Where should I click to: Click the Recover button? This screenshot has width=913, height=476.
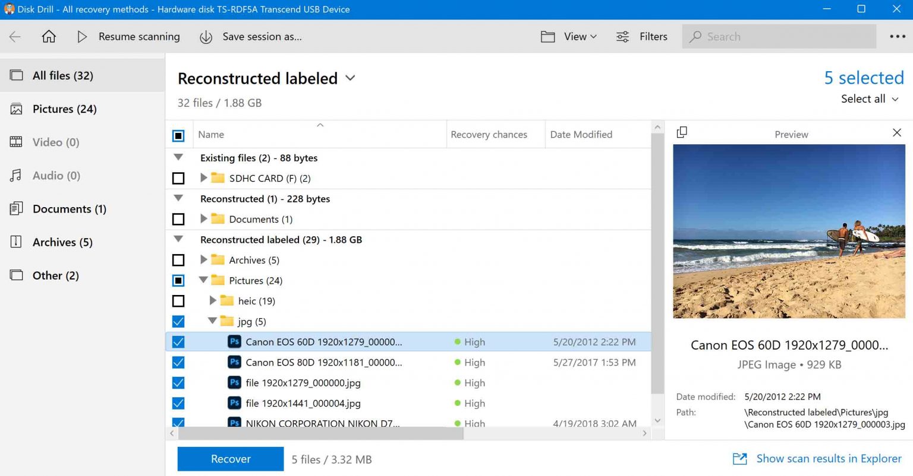click(x=230, y=459)
